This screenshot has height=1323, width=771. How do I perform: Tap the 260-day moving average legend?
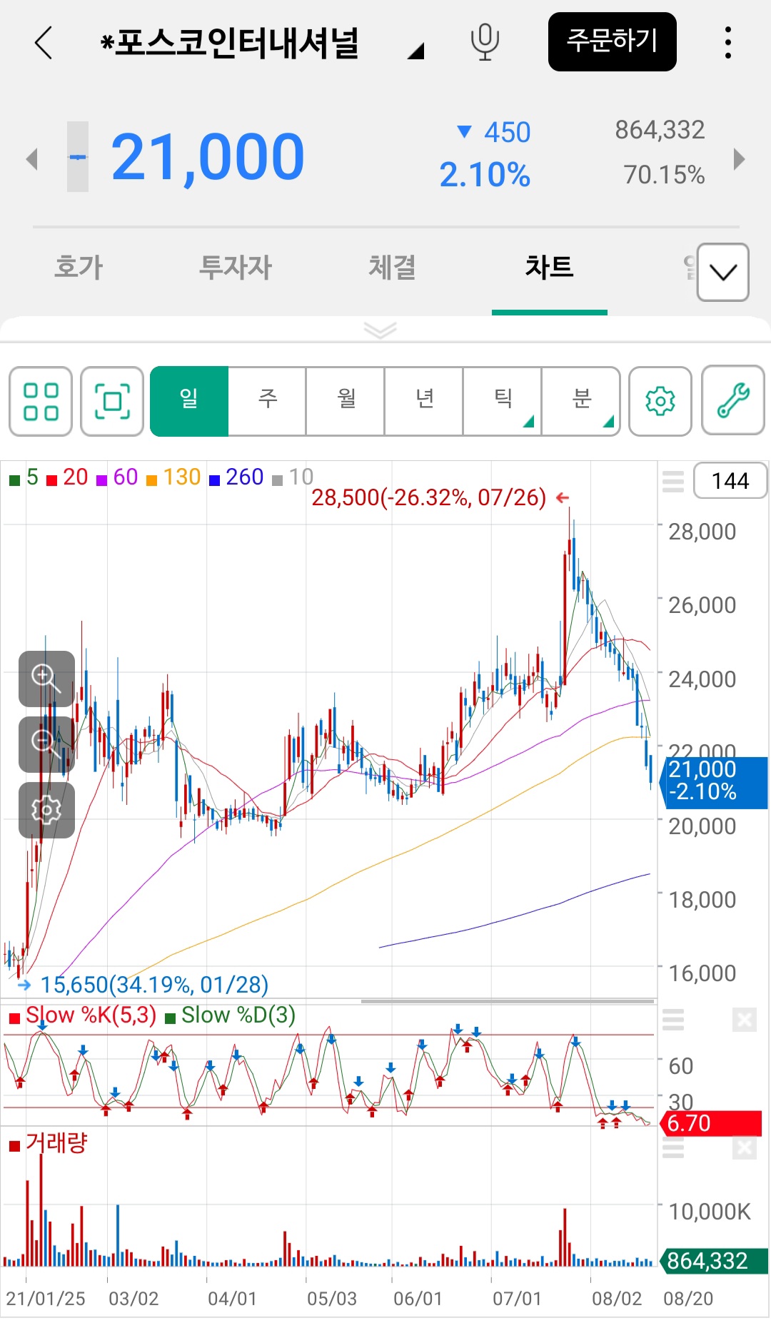point(236,477)
